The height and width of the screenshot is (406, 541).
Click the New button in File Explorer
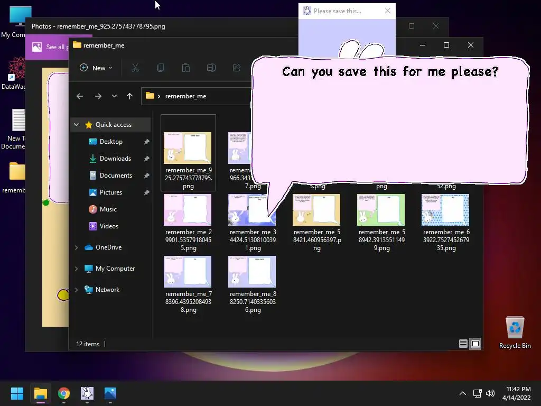[96, 68]
